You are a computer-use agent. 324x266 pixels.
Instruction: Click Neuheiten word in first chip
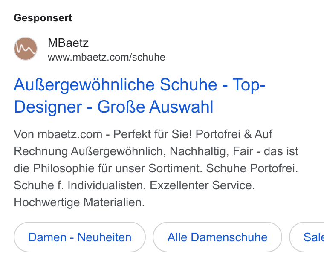click(104, 237)
